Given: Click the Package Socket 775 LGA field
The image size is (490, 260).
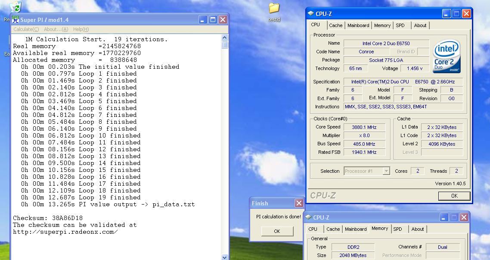Looking at the screenshot, I should click(x=386, y=60).
